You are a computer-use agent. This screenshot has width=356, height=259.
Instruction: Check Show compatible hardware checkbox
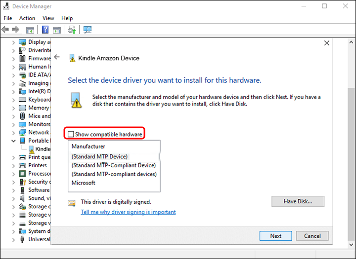tap(71, 134)
